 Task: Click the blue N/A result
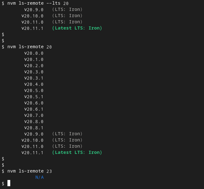(39, 177)
